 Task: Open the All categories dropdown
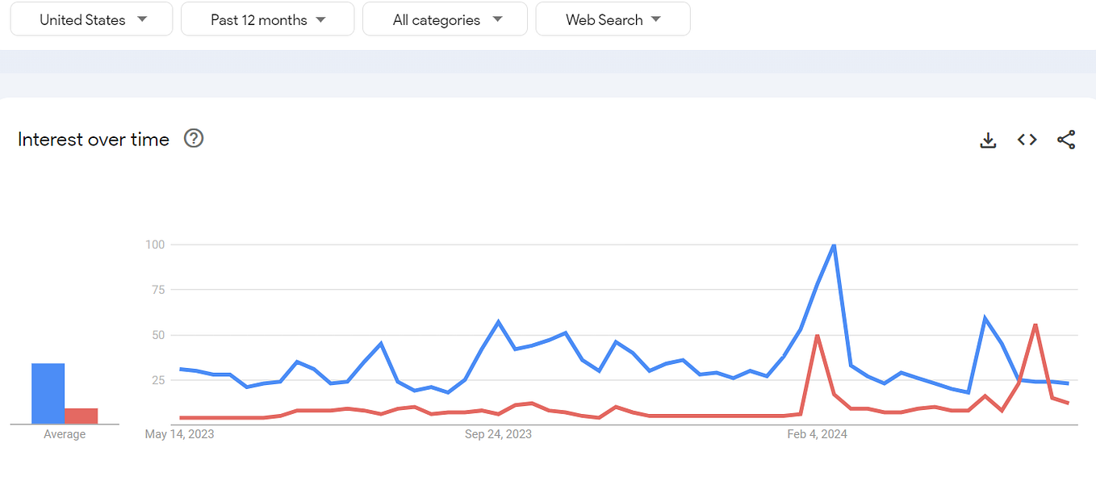[446, 19]
